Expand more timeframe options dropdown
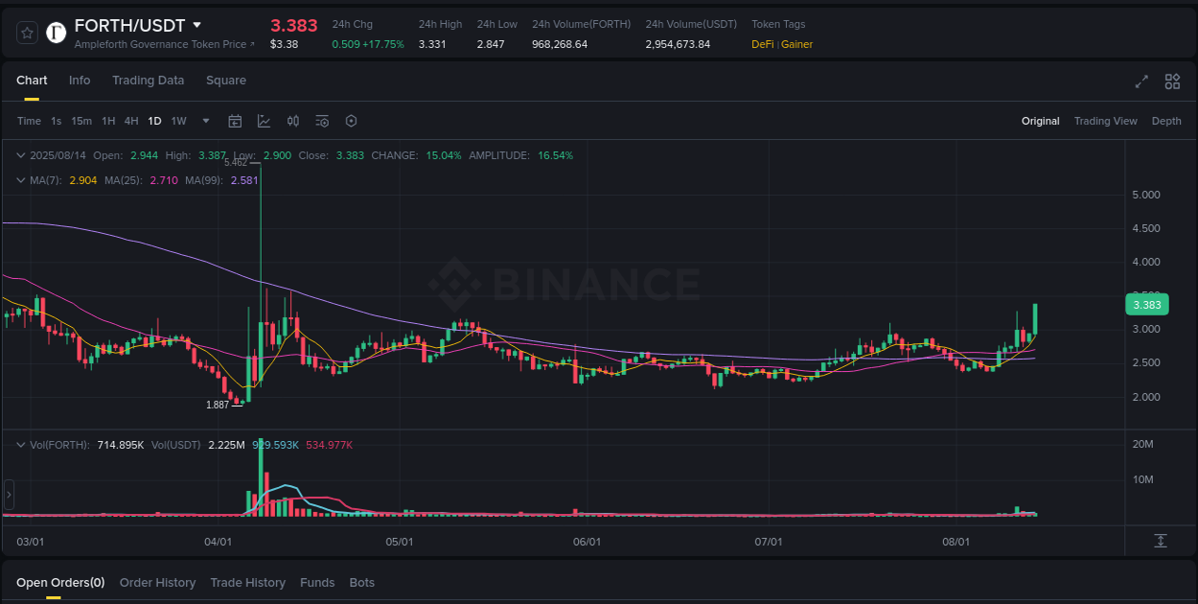 [x=205, y=121]
